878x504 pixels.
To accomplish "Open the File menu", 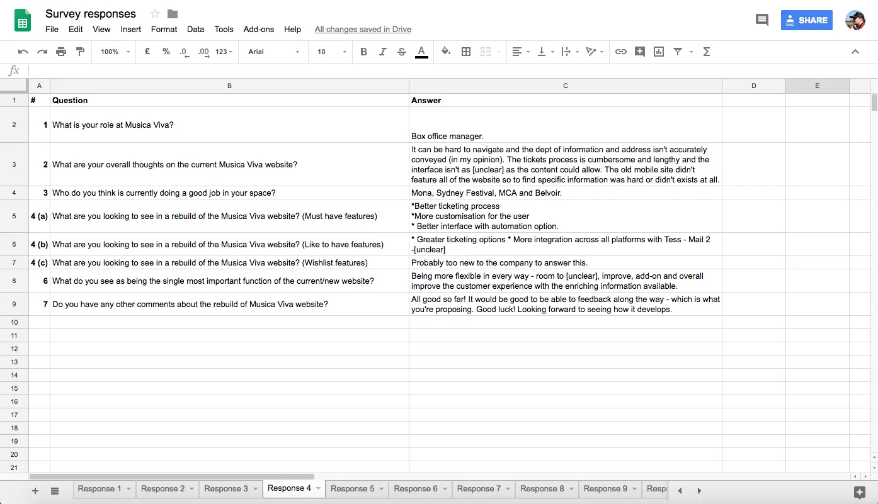I will (52, 29).
